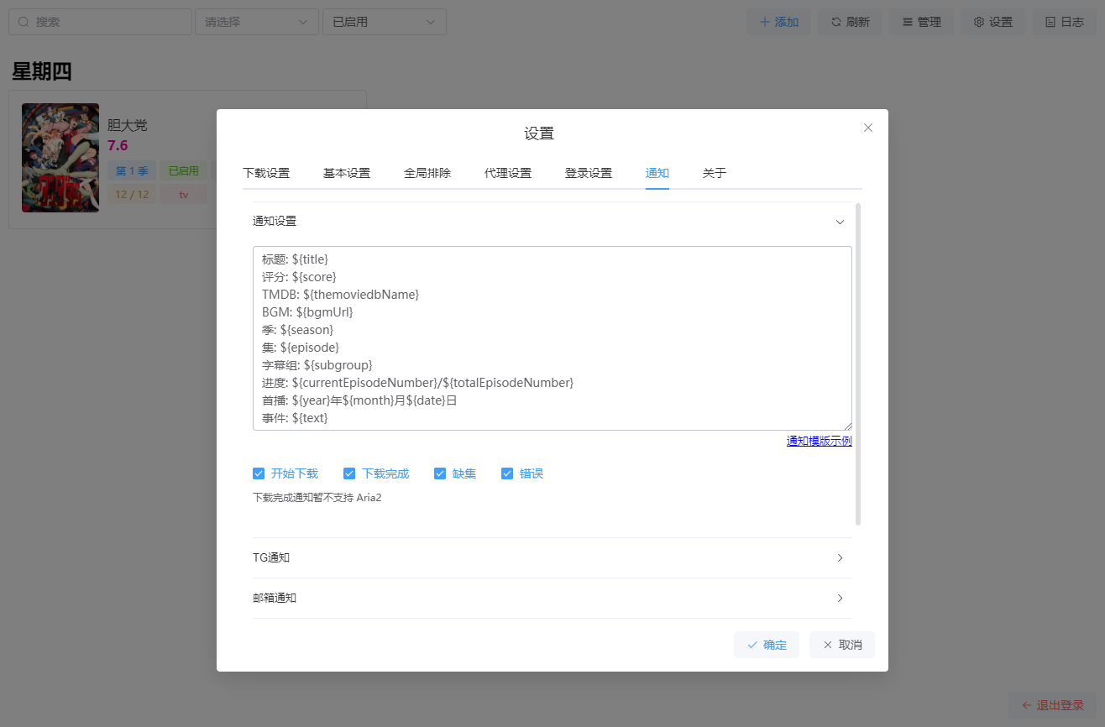
Task: Click the 退出登录 logout button
Action: click(x=1052, y=705)
